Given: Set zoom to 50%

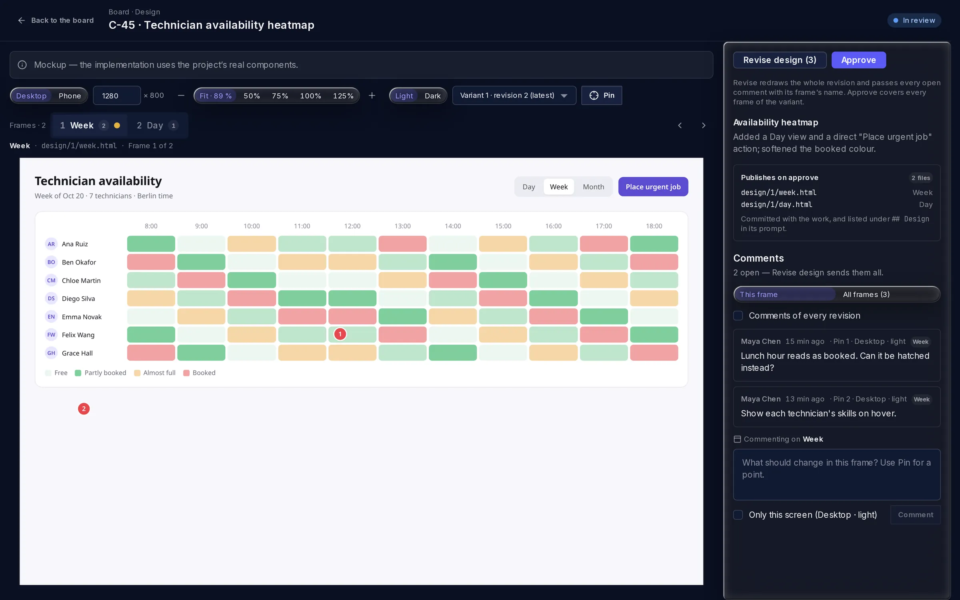Looking at the screenshot, I should (252, 96).
